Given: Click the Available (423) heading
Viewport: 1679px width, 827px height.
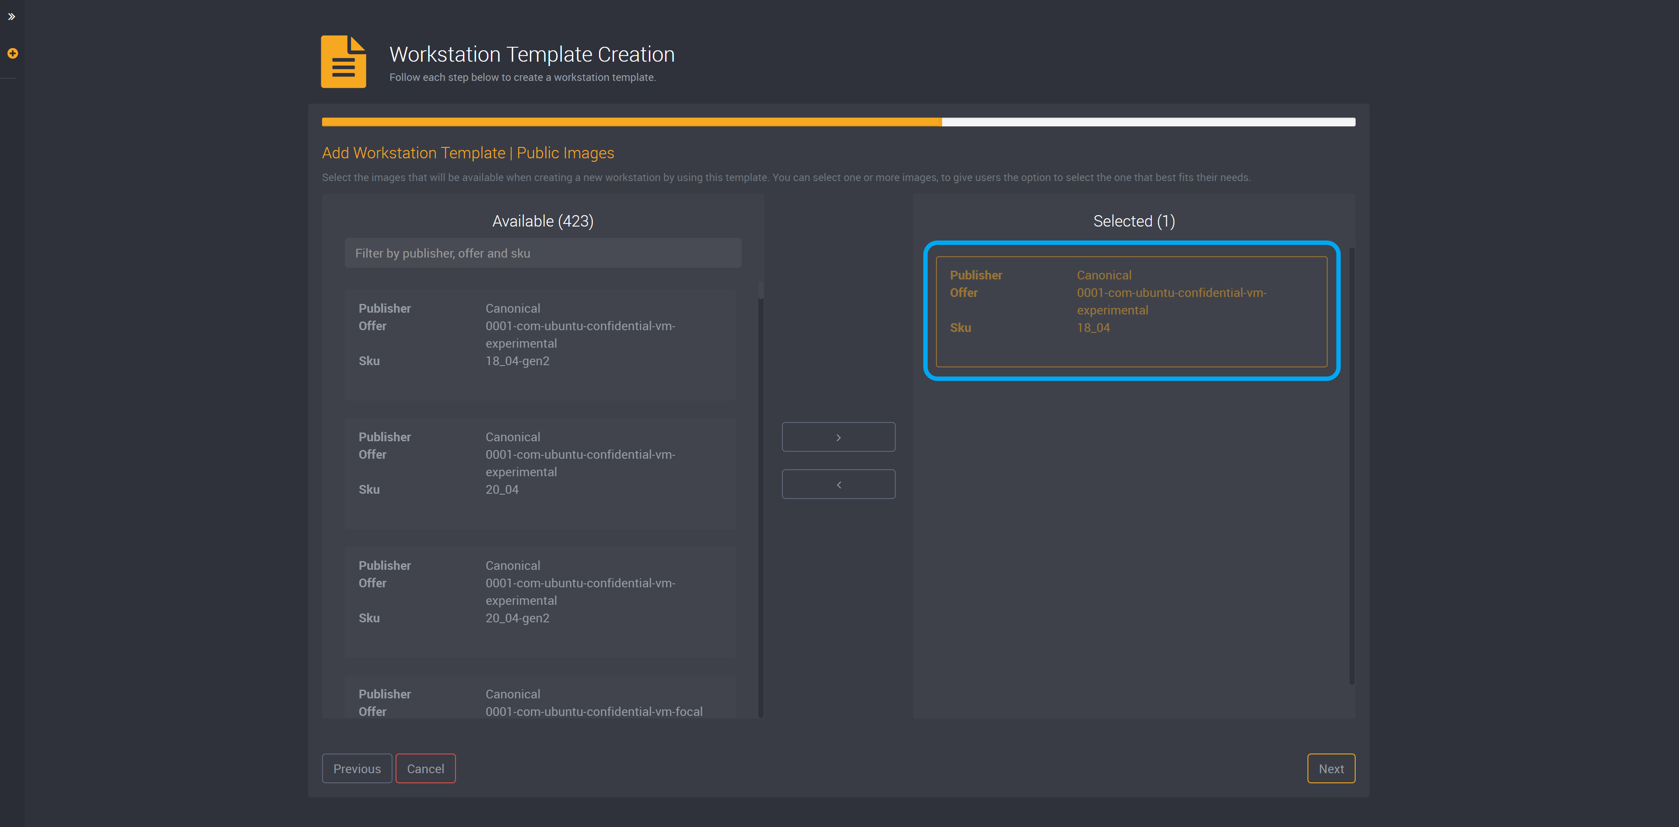Looking at the screenshot, I should pos(543,221).
